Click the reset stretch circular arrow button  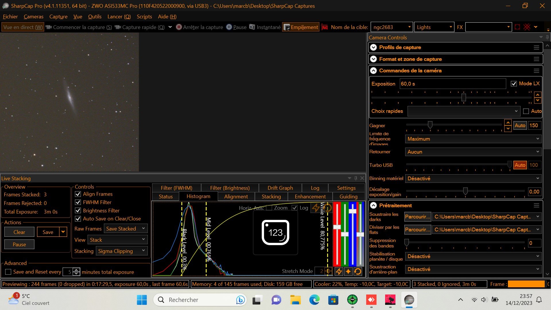pos(358,271)
